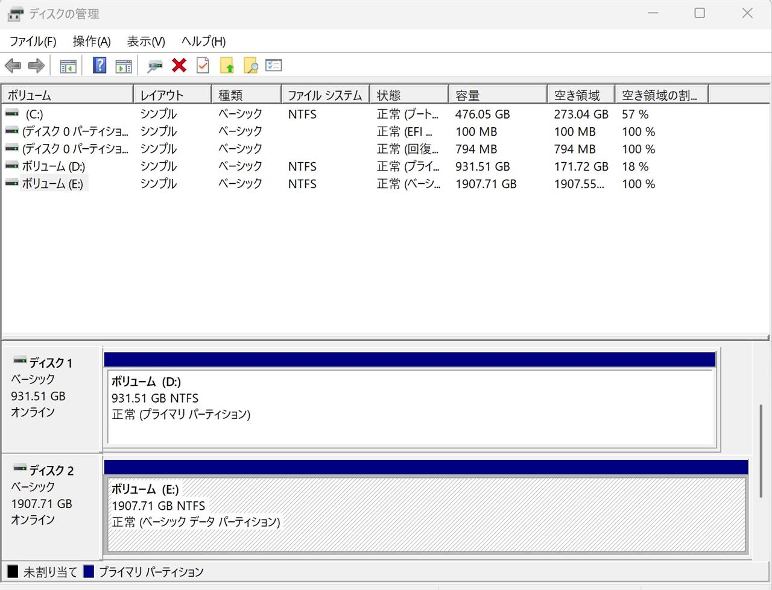Sort by the 空き領域 column header
Image resolution: width=772 pixels, height=590 pixels.
click(x=581, y=95)
